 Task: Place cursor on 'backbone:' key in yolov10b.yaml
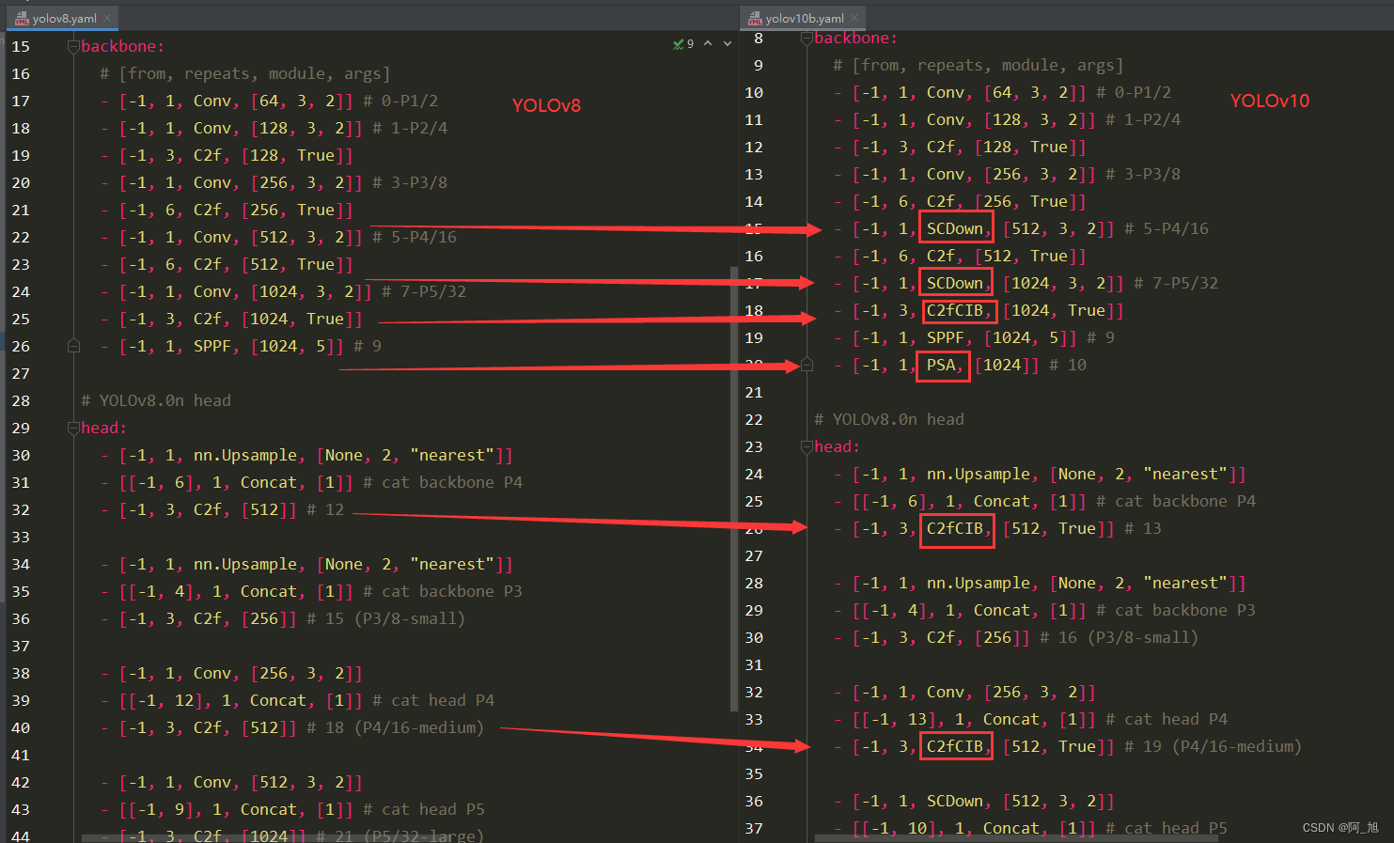click(x=855, y=38)
